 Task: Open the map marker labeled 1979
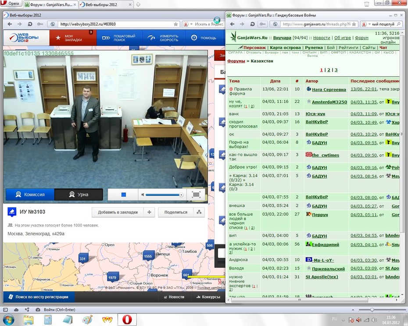pyautogui.click(x=112, y=277)
